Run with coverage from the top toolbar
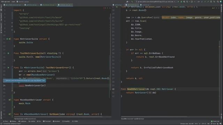Viewport: 223px width, 125px height. (184, 1)
